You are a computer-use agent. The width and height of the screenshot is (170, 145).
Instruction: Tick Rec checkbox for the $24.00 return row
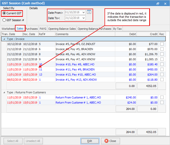pyautogui.click(x=162, y=103)
